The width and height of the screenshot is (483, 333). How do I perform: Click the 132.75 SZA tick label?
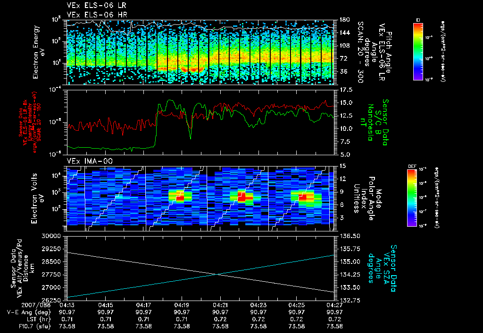pyautogui.click(x=350, y=300)
